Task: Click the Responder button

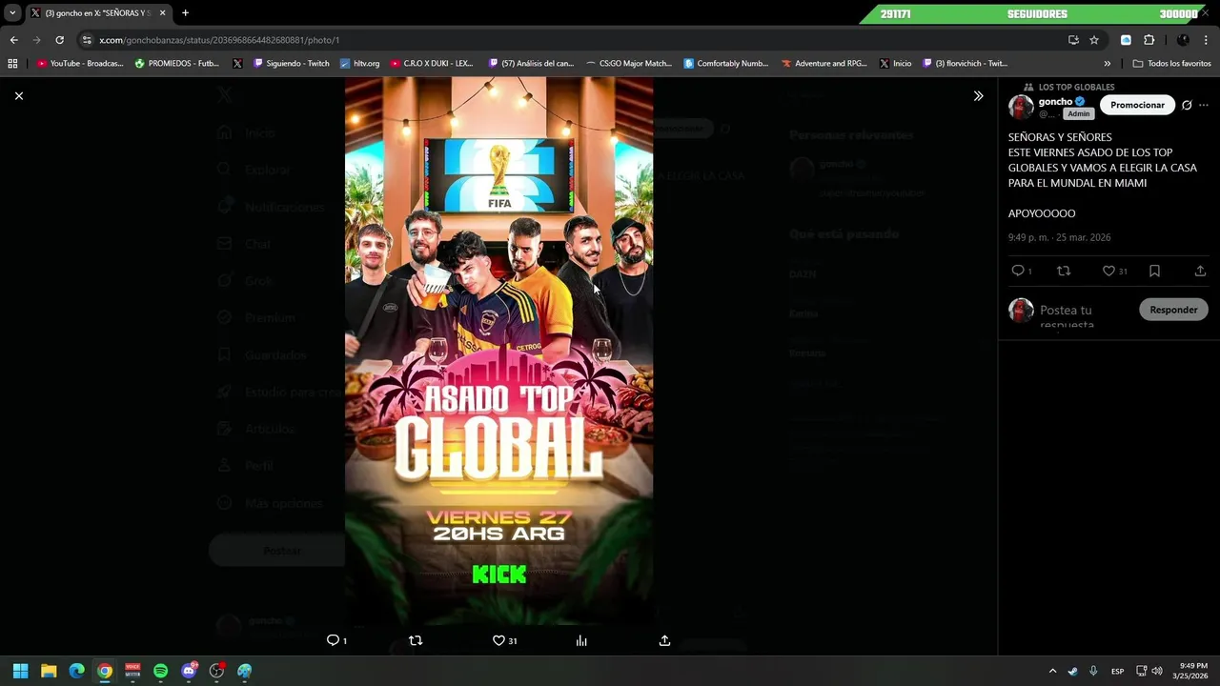Action: coord(1173,310)
